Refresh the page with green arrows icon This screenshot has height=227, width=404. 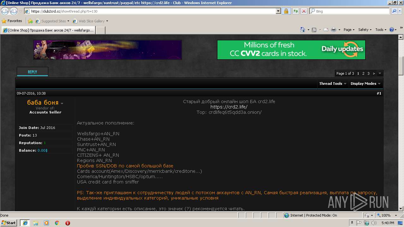[295, 11]
